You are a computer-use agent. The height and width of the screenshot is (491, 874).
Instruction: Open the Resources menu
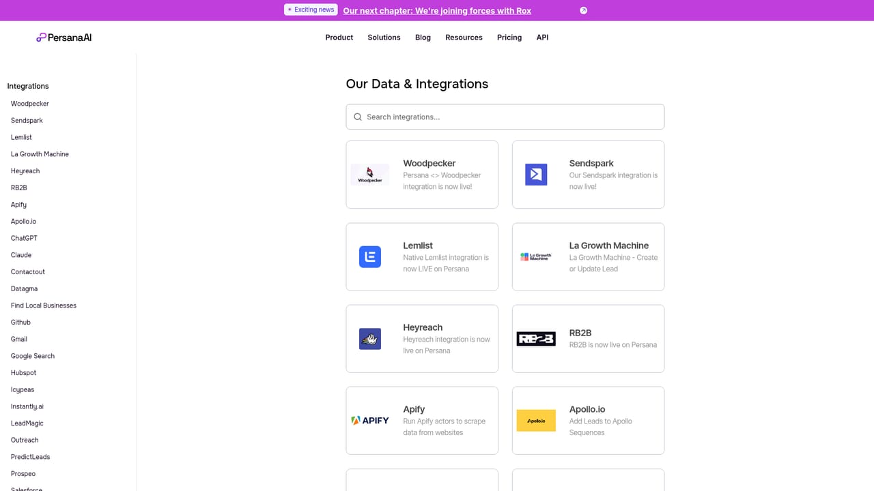tap(464, 38)
